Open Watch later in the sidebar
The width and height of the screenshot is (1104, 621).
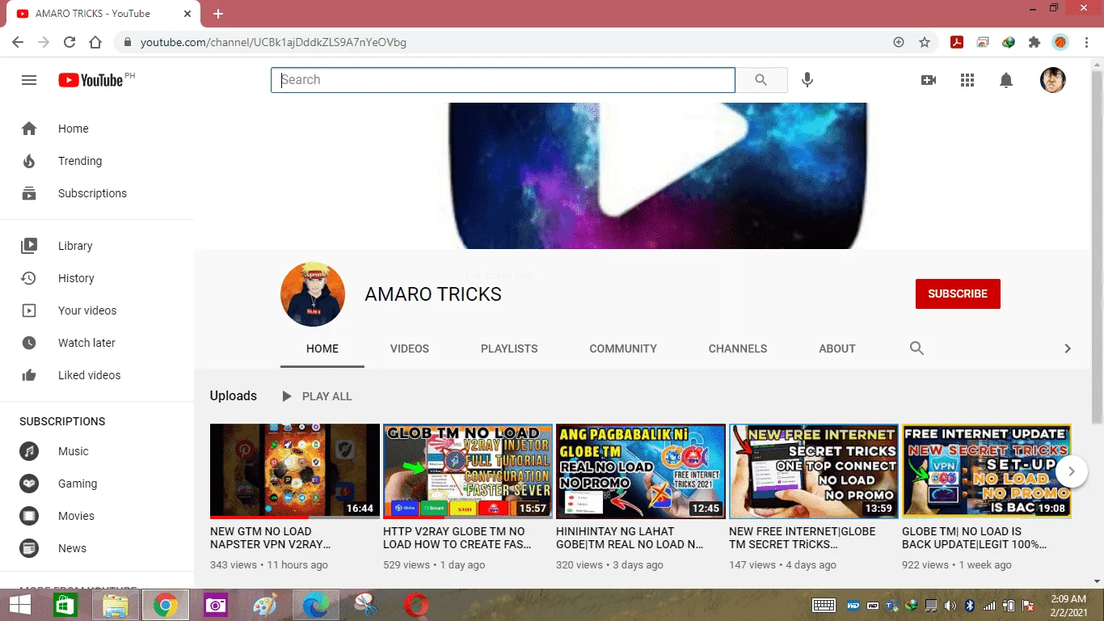coord(97,343)
